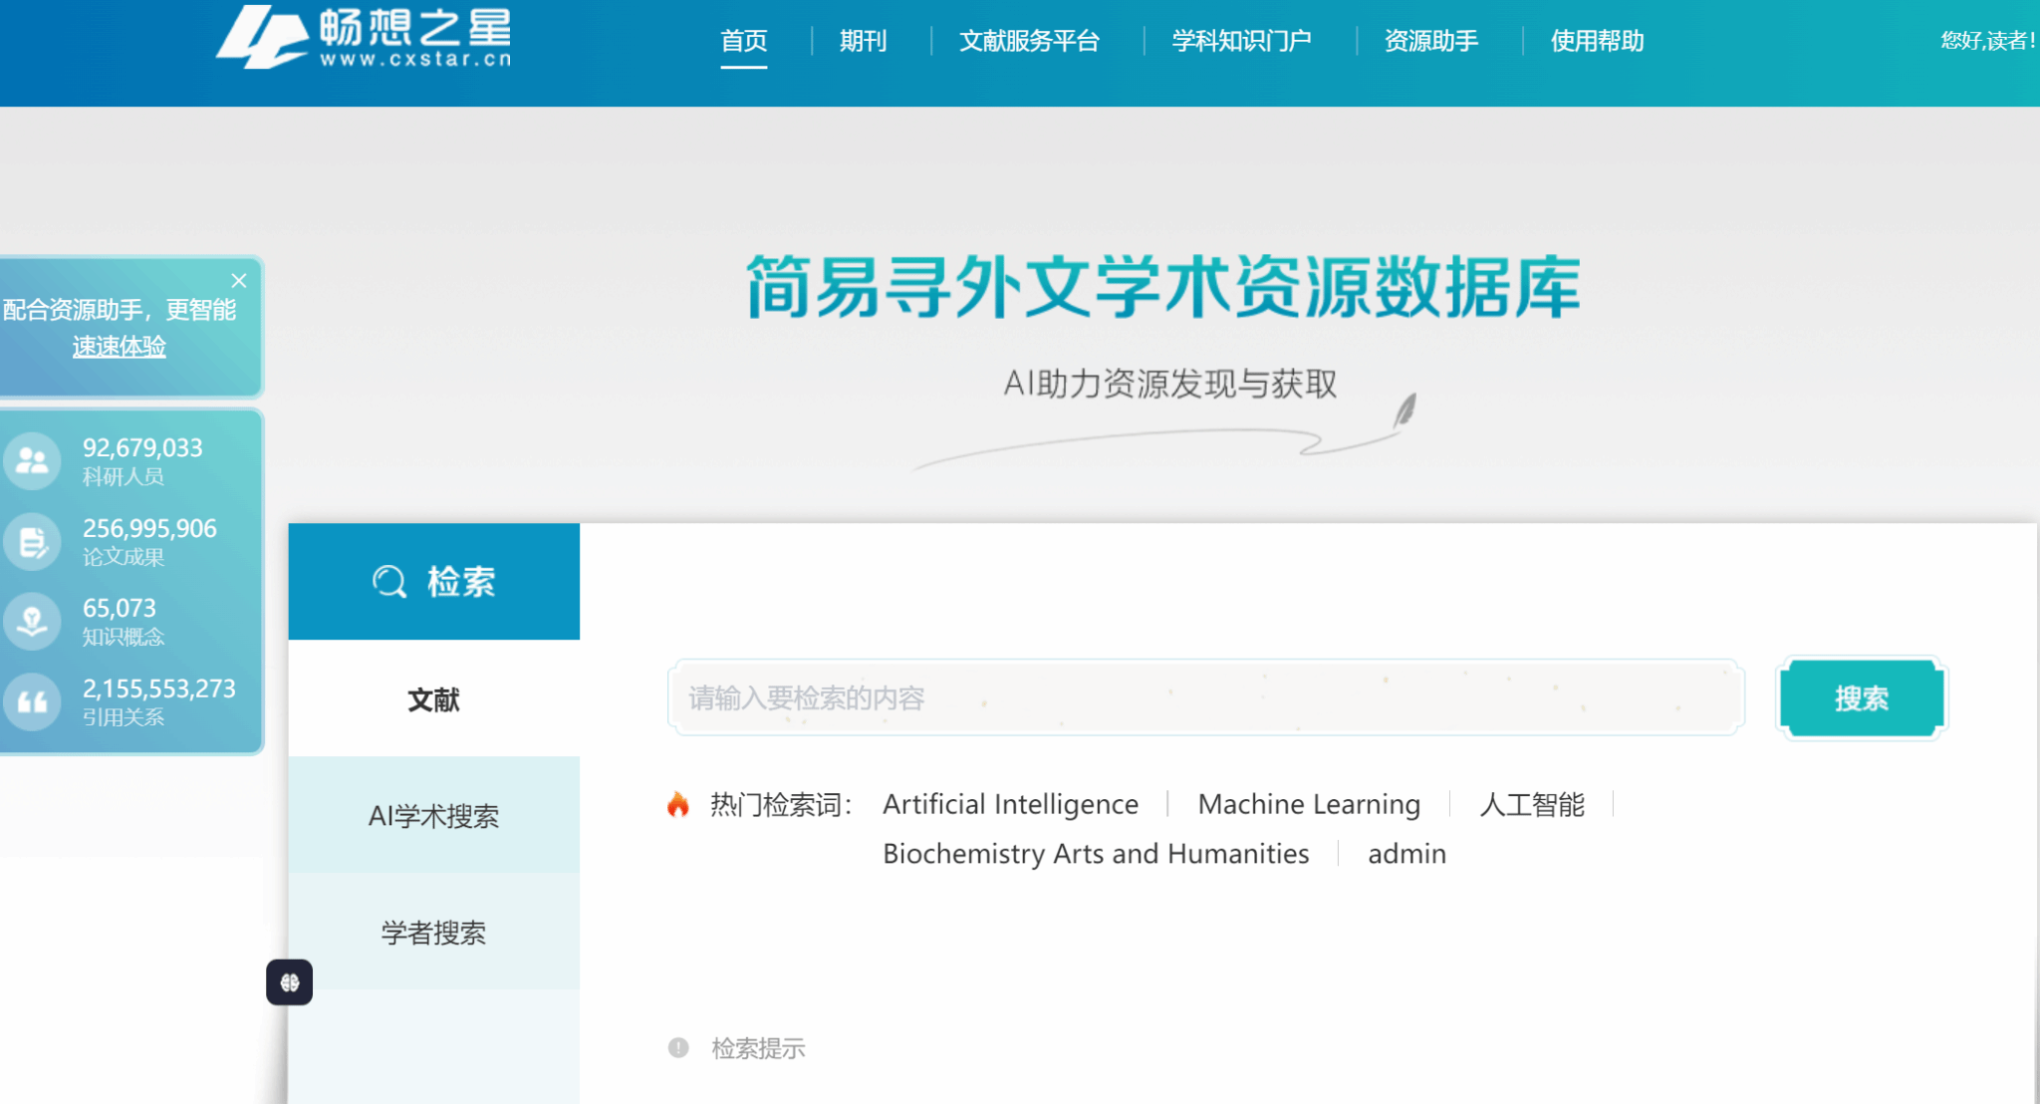
Task: Click the 引用关系 quotation icon
Action: coord(32,701)
